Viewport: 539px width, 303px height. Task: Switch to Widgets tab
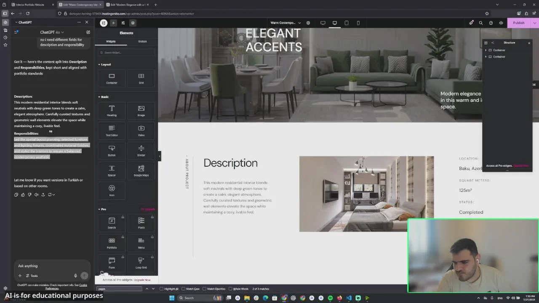click(111, 41)
